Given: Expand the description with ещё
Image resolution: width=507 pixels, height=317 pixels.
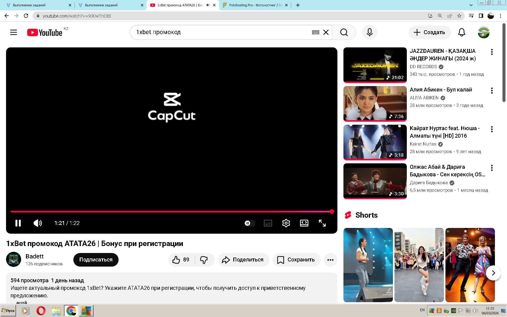Looking at the screenshot, I should [22, 302].
